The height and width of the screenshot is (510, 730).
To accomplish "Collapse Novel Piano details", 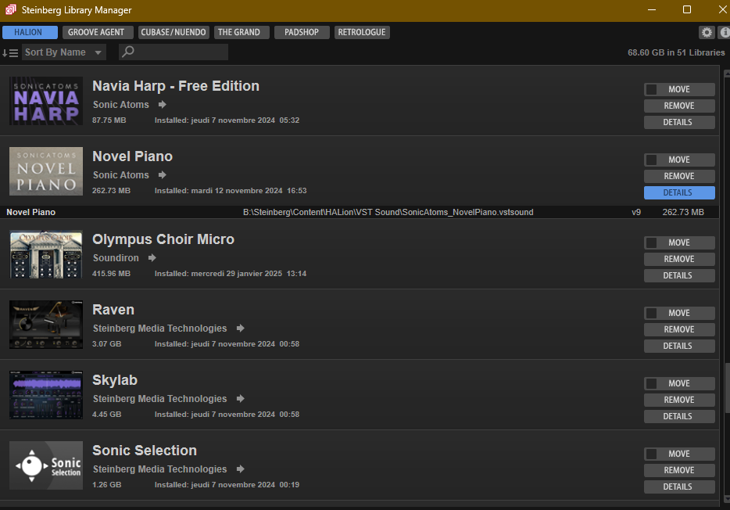I will pyautogui.click(x=679, y=192).
